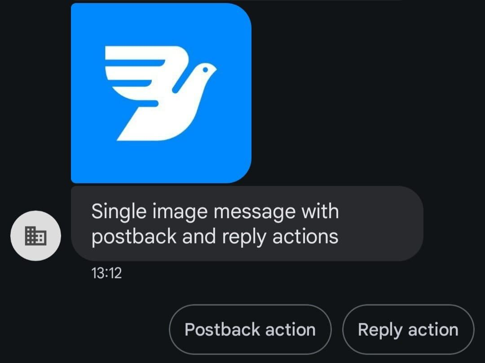Click the word "Reply" on the chip

(380, 330)
